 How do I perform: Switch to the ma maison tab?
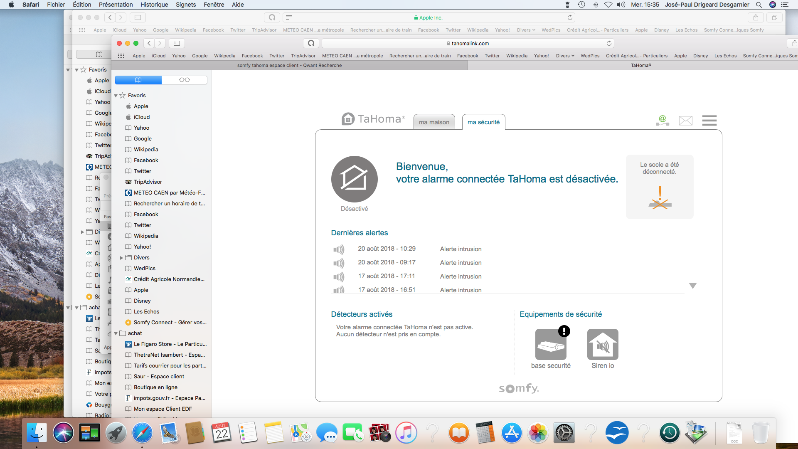coord(434,122)
